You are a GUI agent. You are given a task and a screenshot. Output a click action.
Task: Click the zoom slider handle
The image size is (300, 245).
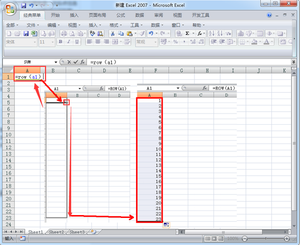tap(266, 238)
